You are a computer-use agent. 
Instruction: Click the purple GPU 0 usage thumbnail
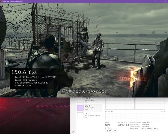click(x=80, y=108)
